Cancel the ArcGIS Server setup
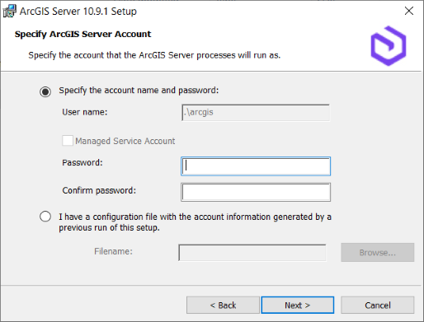 [378, 305]
